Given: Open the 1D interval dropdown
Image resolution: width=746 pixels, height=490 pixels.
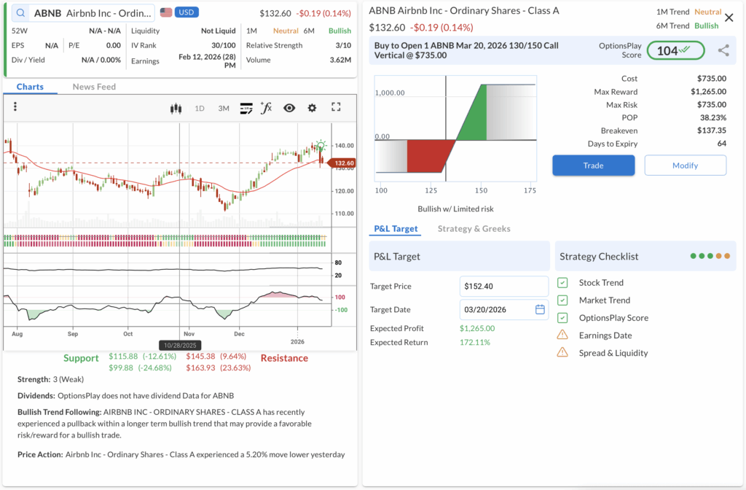Looking at the screenshot, I should [200, 108].
